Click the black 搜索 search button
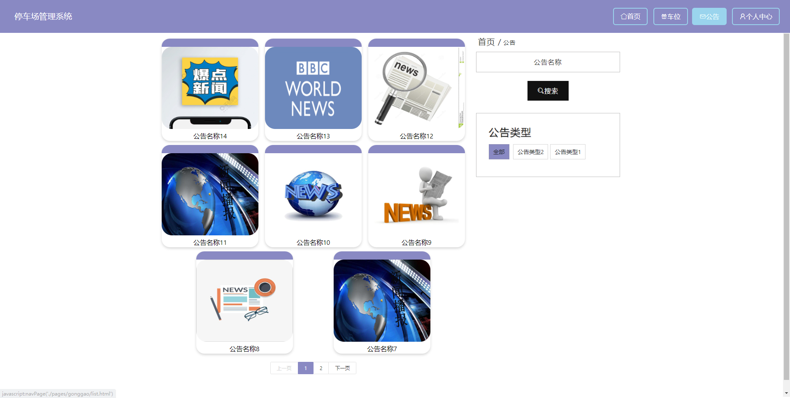The image size is (790, 398). [548, 91]
